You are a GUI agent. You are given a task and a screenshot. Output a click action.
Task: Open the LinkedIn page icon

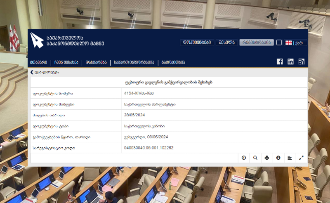tap(290, 61)
